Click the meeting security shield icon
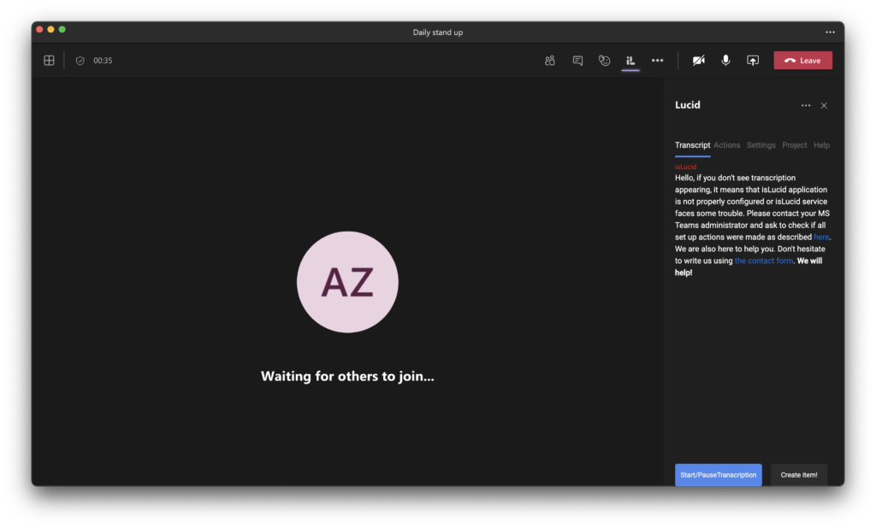The height and width of the screenshot is (528, 876). (x=80, y=61)
